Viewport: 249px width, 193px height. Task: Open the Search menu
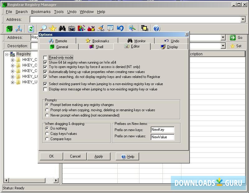(x=21, y=12)
